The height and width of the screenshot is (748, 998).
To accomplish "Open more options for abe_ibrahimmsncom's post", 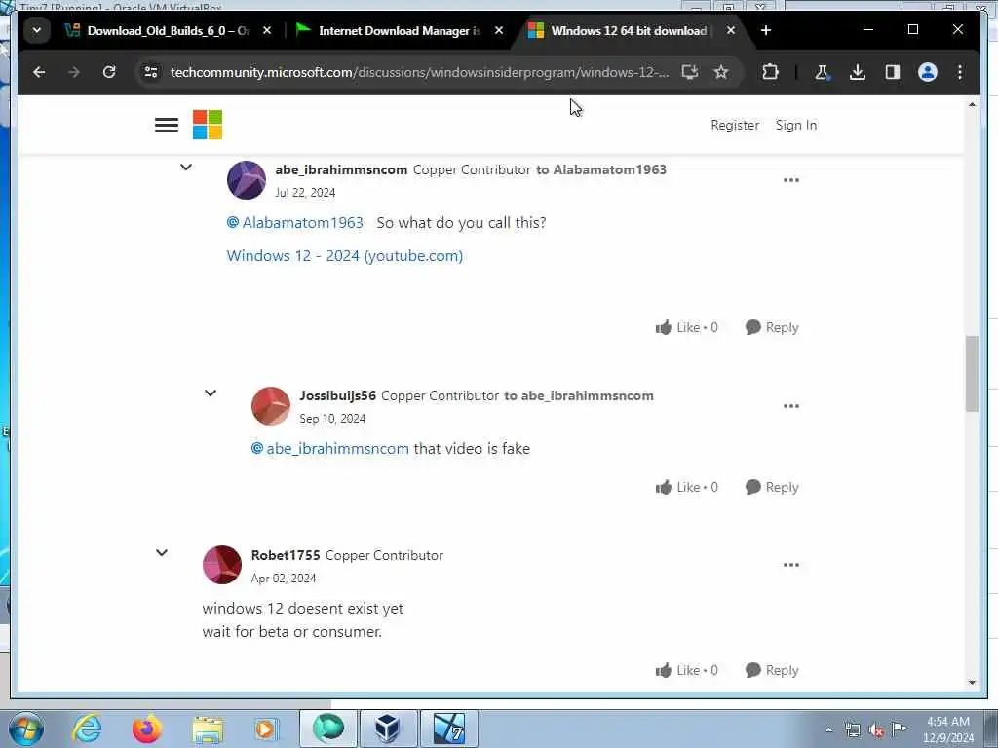I will (791, 180).
